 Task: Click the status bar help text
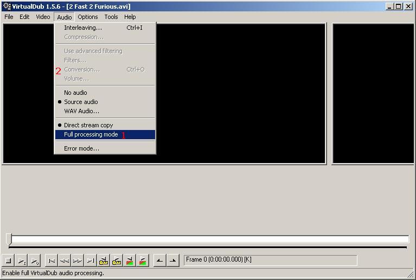53,273
